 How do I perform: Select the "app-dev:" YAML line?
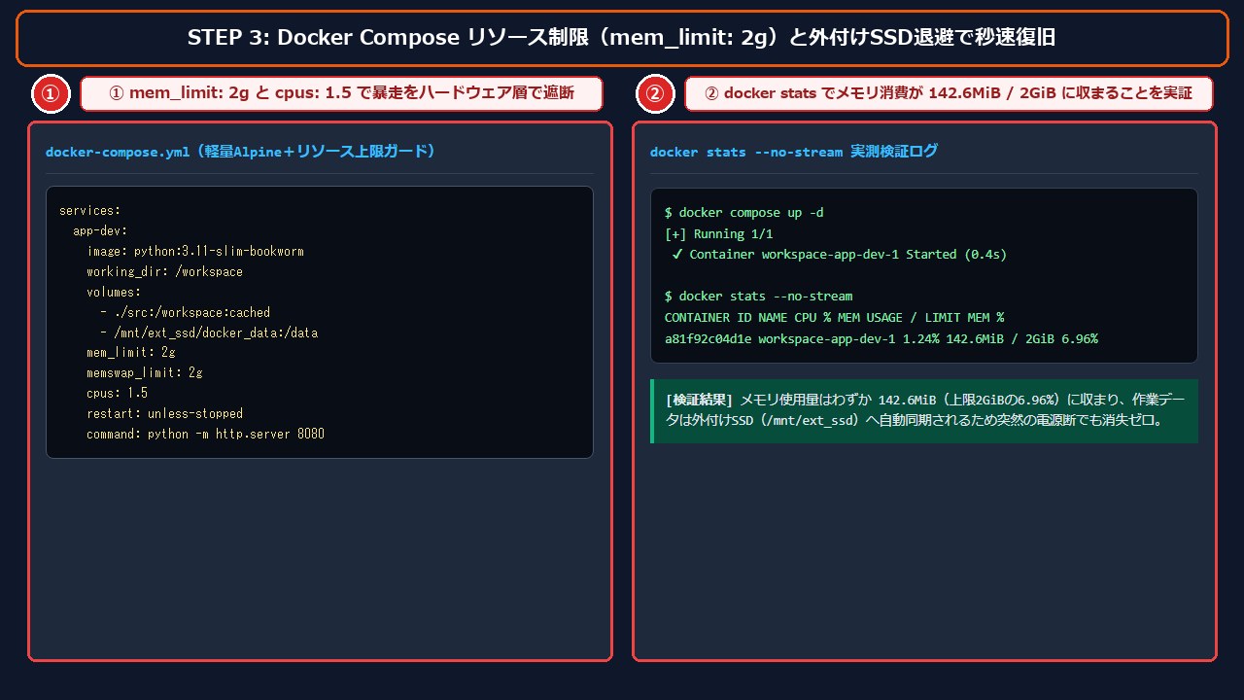click(100, 230)
